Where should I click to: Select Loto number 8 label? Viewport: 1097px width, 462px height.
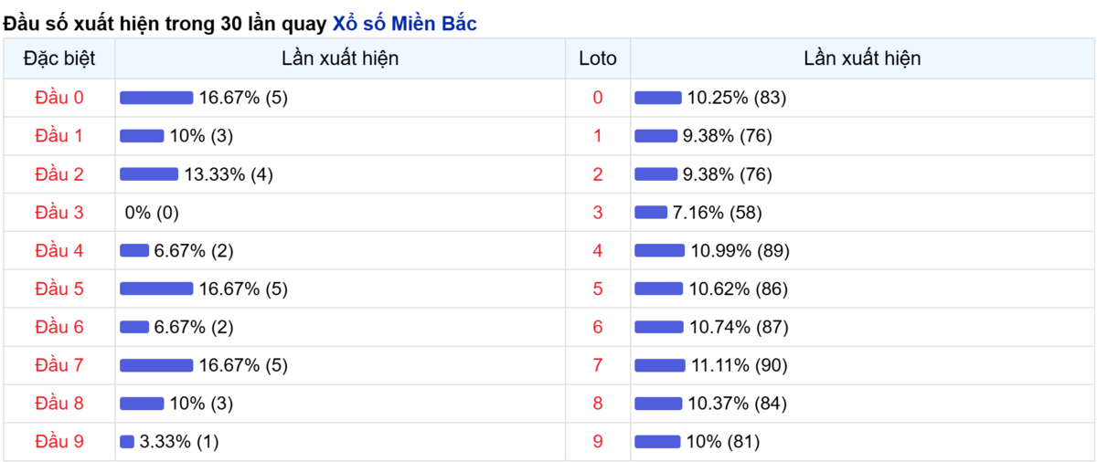pyautogui.click(x=598, y=404)
